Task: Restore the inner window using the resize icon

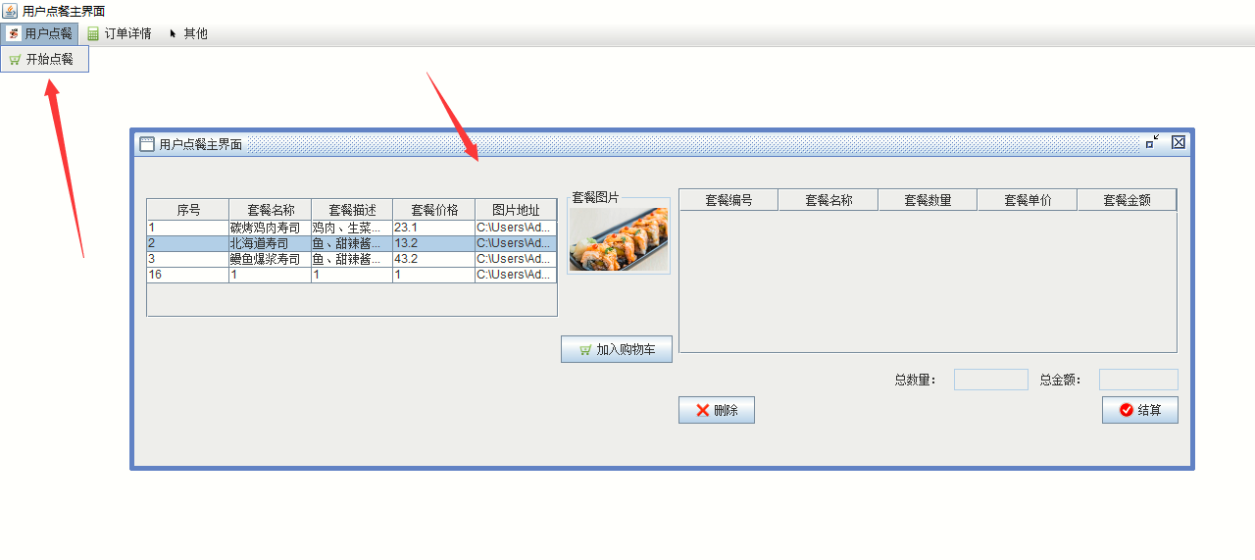Action: 1152,142
